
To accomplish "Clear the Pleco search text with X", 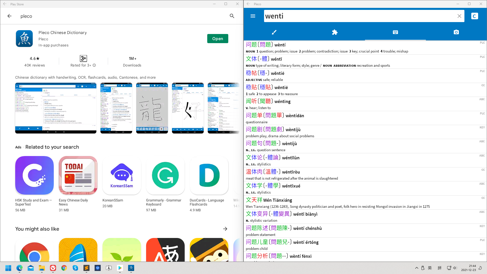I will coord(459,16).
